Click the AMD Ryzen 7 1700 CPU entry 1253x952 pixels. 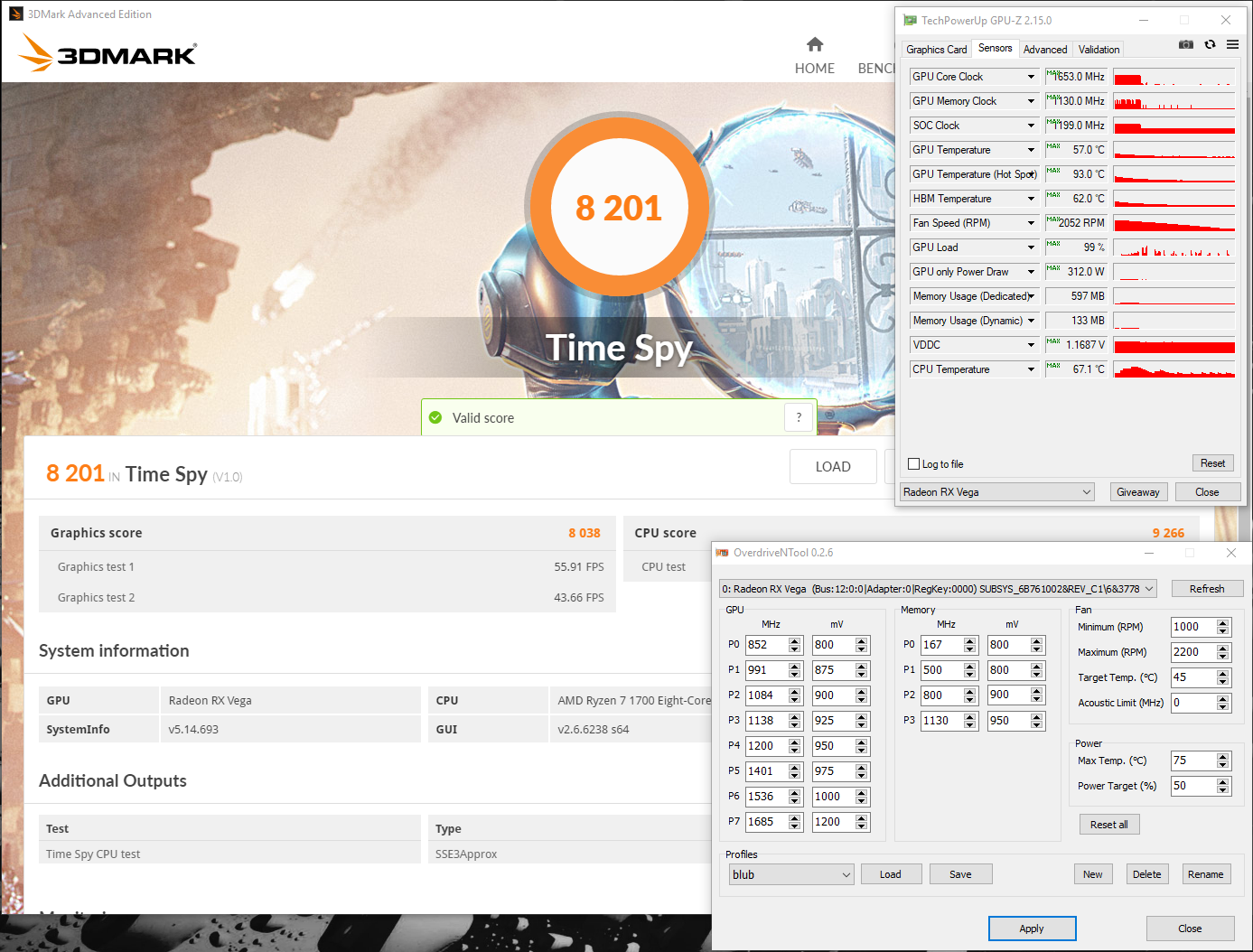point(634,700)
